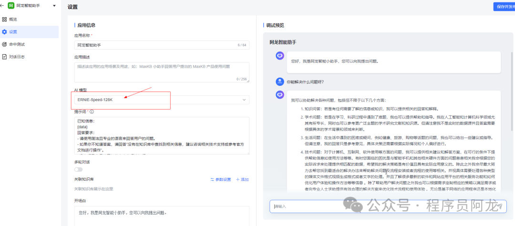This screenshot has width=515, height=226.
Task: Click the 命中测试 target icon in the sidebar
Action: tap(4, 44)
